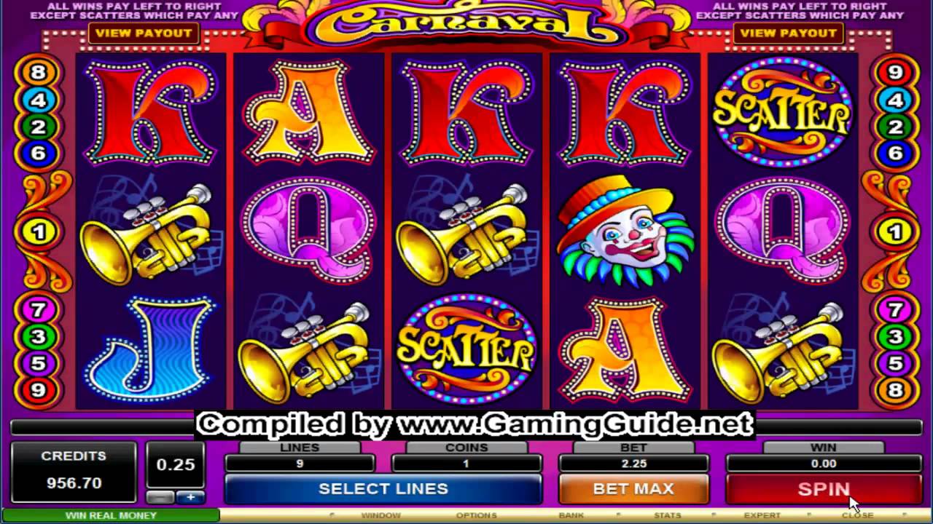
Task: Open the right VIEW PAYOUT panel
Action: pos(788,33)
